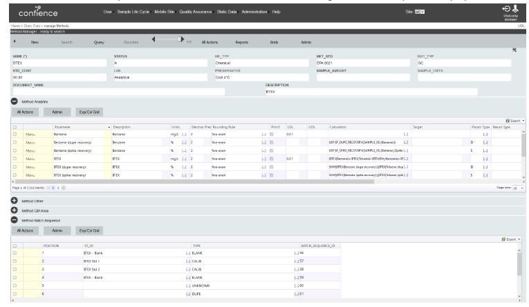Click the DESCRIPTION field containing BTEX

pyautogui.click(x=371, y=92)
